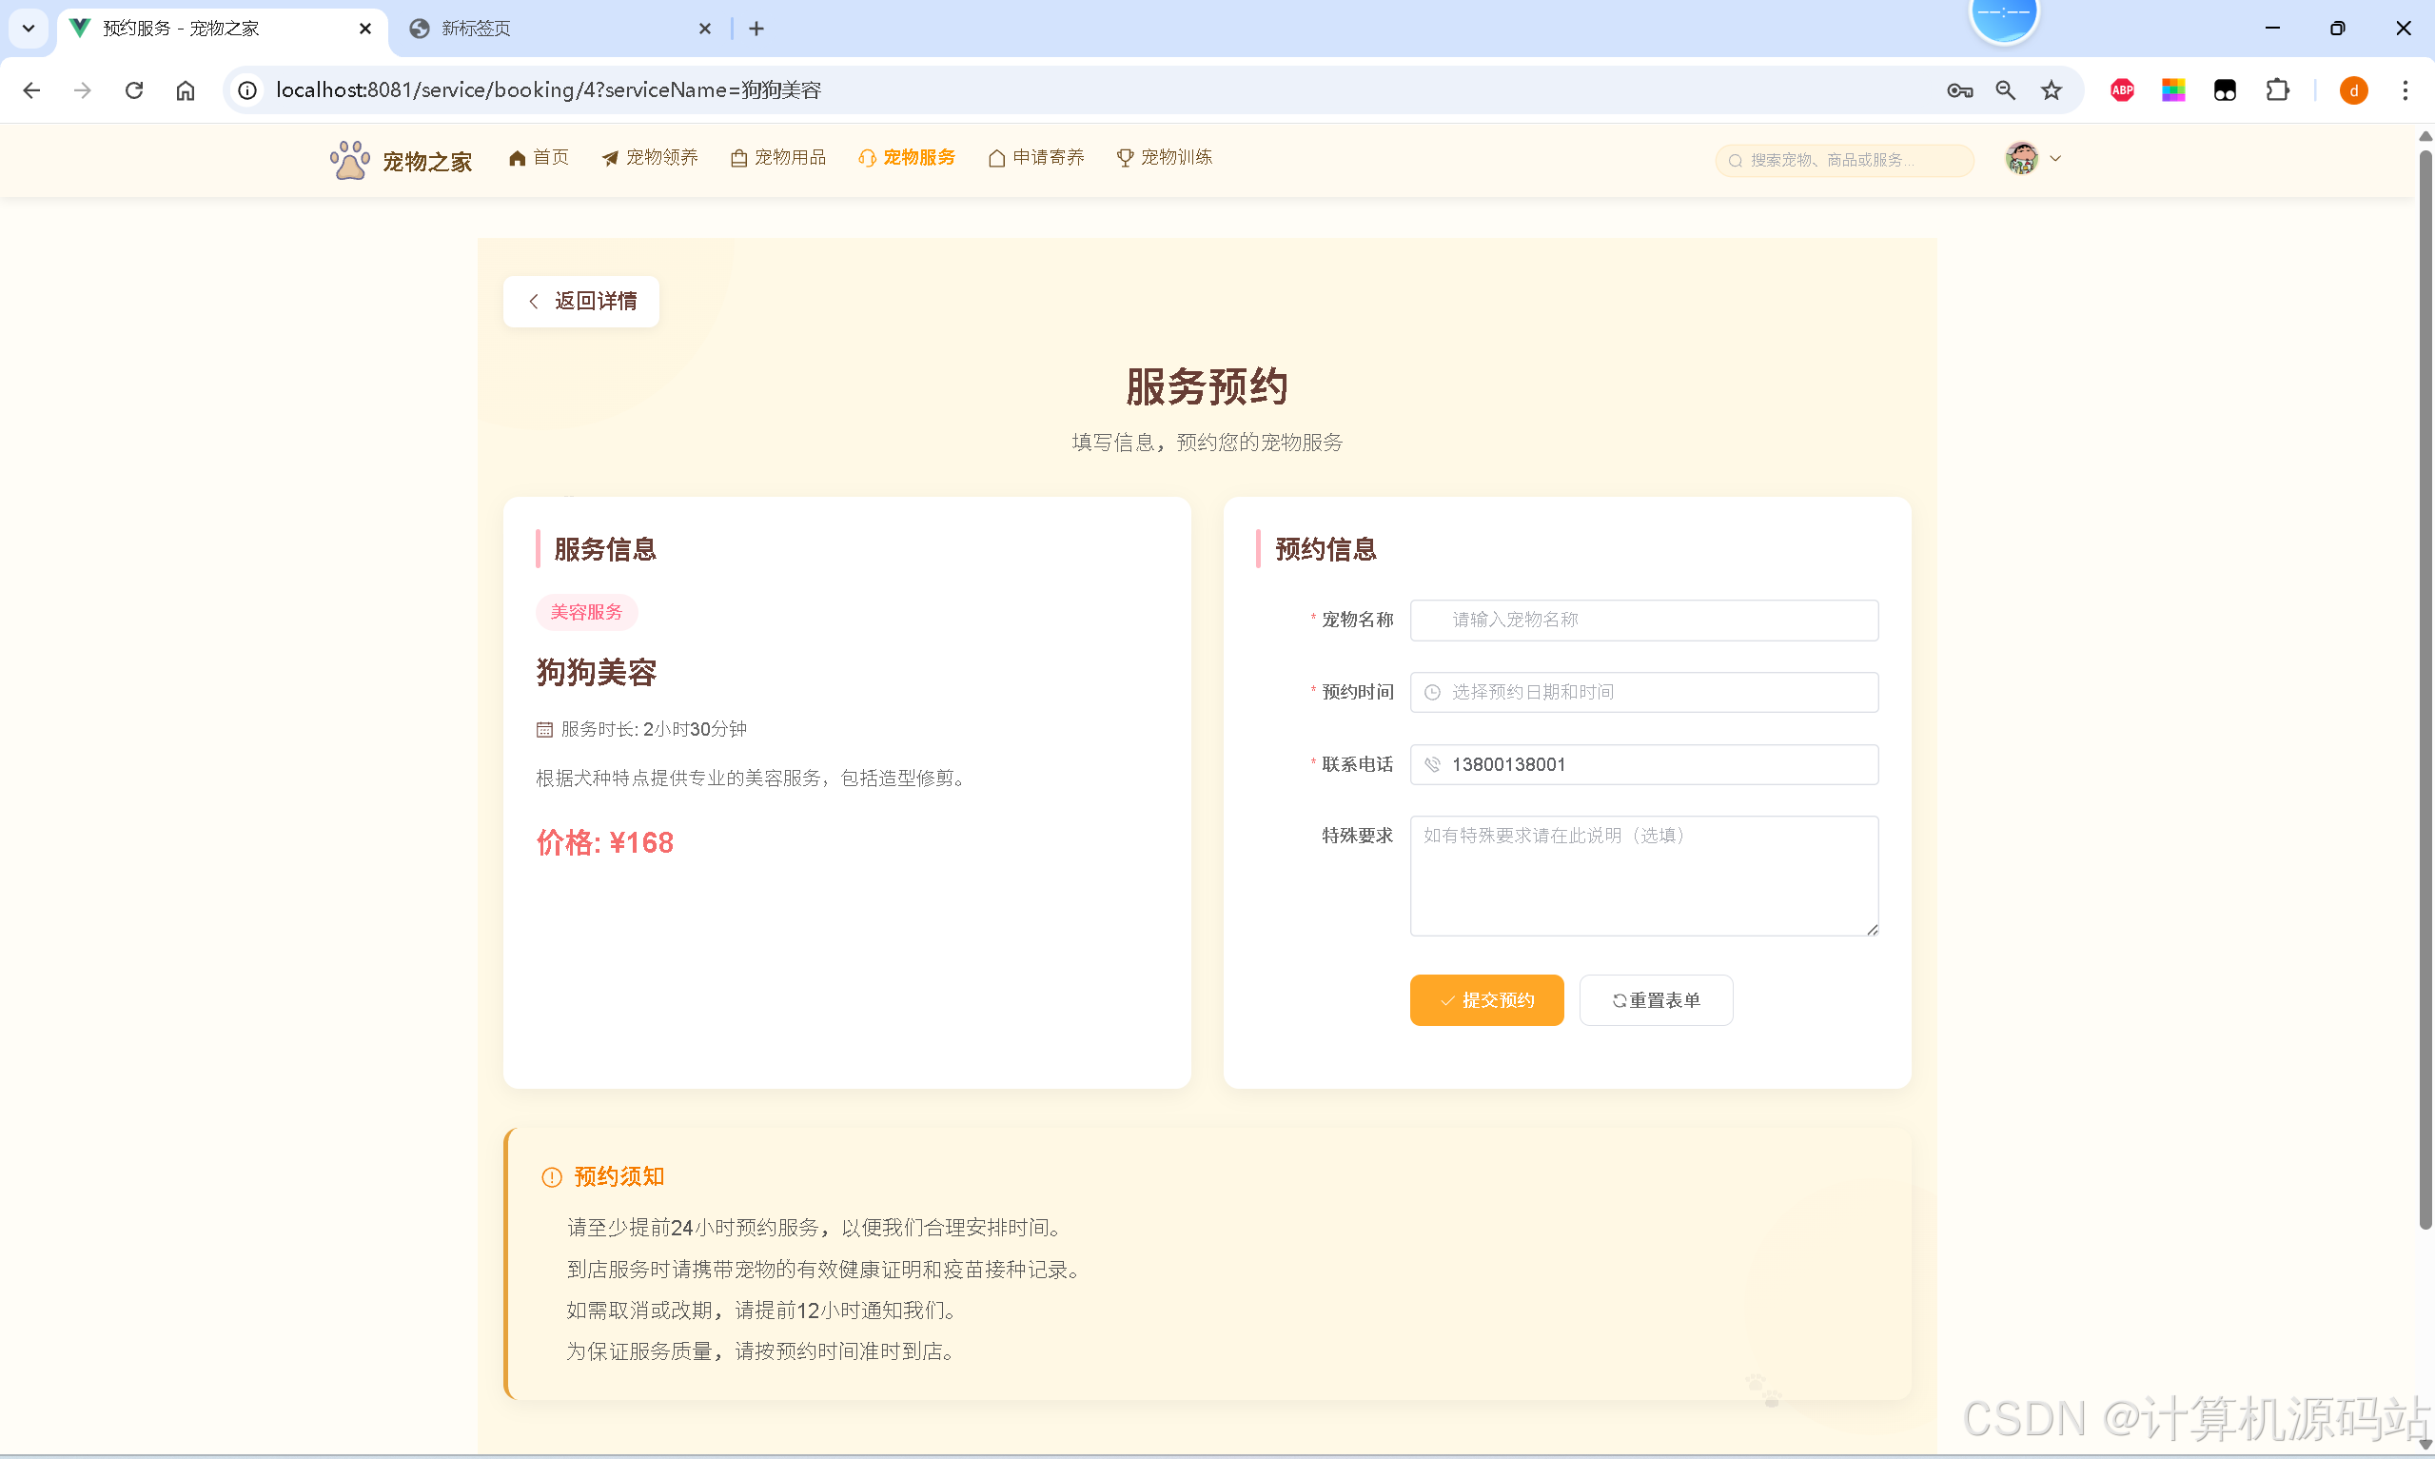Click the page vertical scrollbar

click(2425, 688)
